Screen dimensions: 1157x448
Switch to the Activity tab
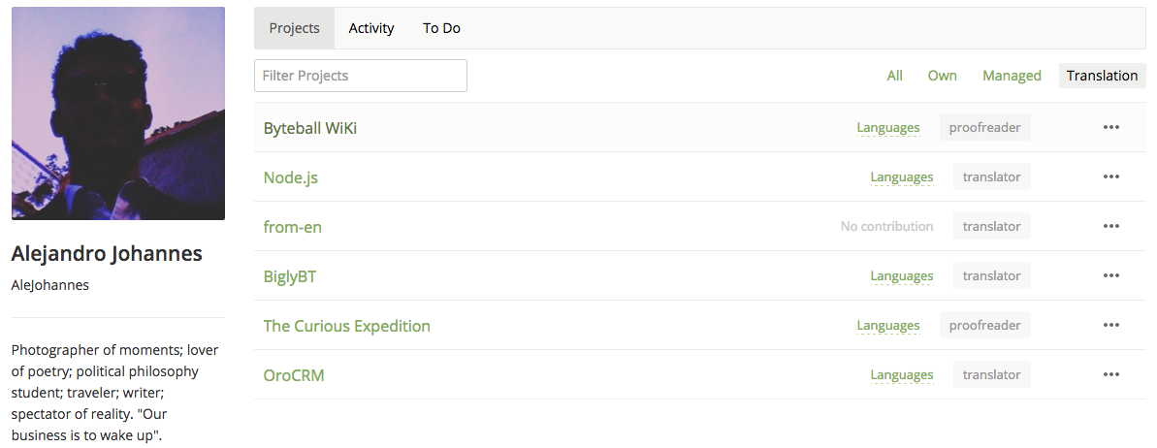[371, 28]
